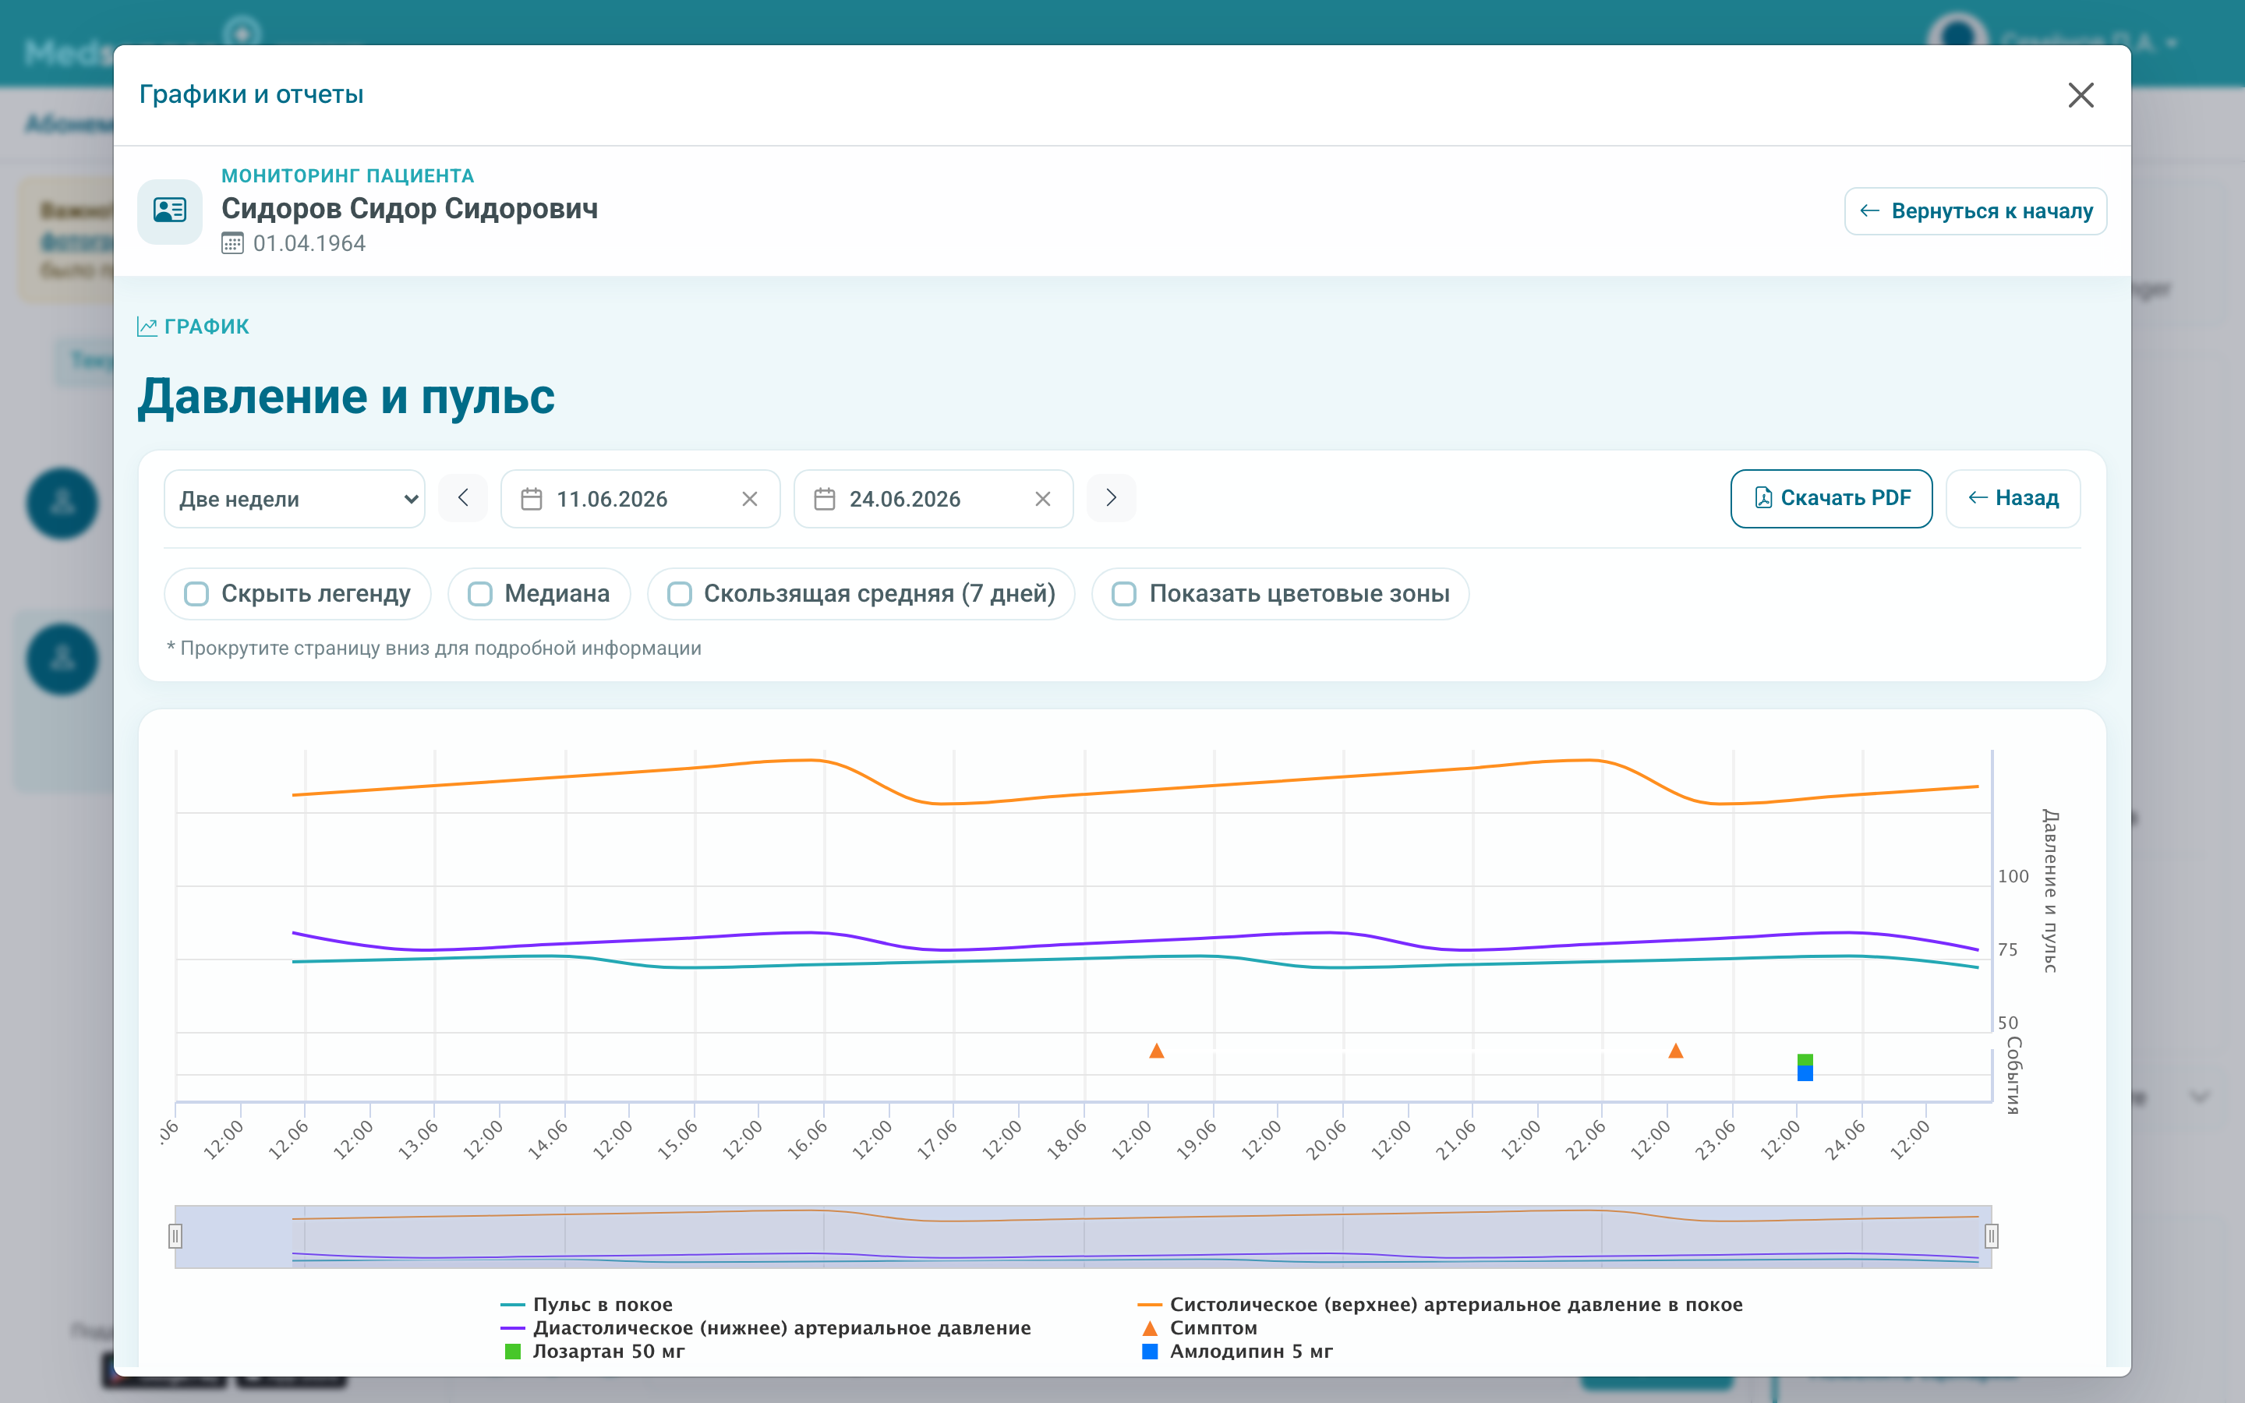Enable Скользящая средняя (7 дней) checkbox

pos(680,594)
